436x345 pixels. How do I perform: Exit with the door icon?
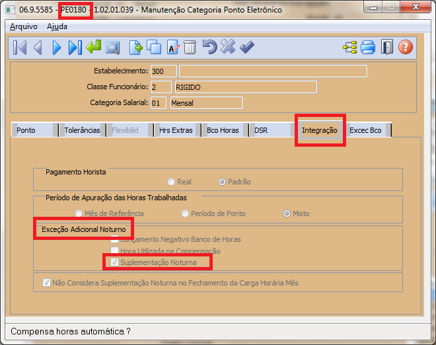click(x=386, y=47)
